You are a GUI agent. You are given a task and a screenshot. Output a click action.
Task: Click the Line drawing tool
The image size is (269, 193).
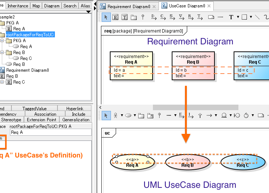(x=257, y=17)
